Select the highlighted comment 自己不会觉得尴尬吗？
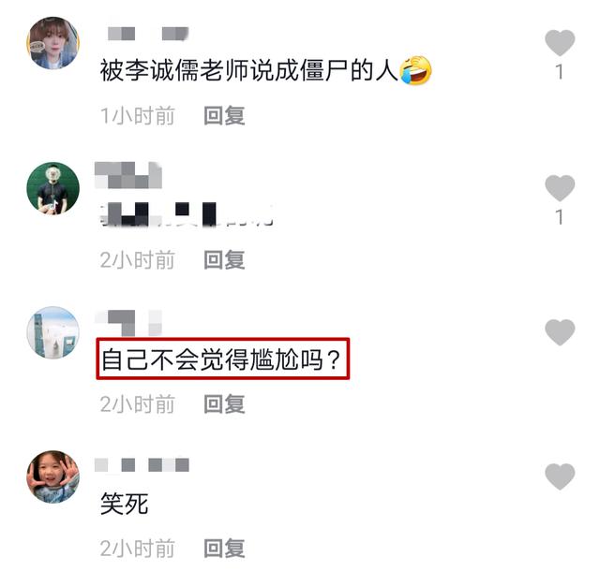This screenshot has height=586, width=600. tap(223, 359)
